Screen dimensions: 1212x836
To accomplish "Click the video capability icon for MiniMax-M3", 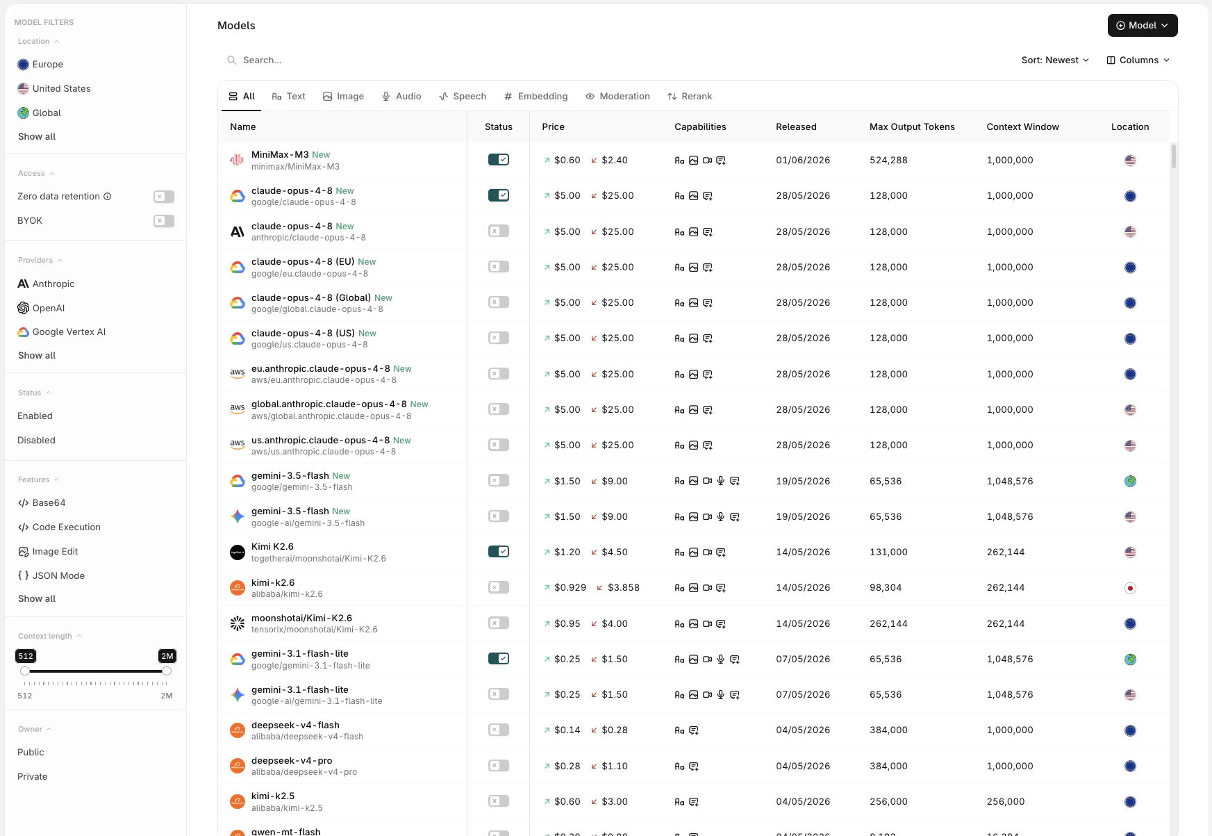I will click(707, 161).
